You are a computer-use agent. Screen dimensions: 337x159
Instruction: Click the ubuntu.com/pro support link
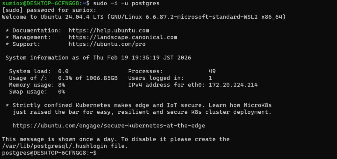pyautogui.click(x=107, y=44)
